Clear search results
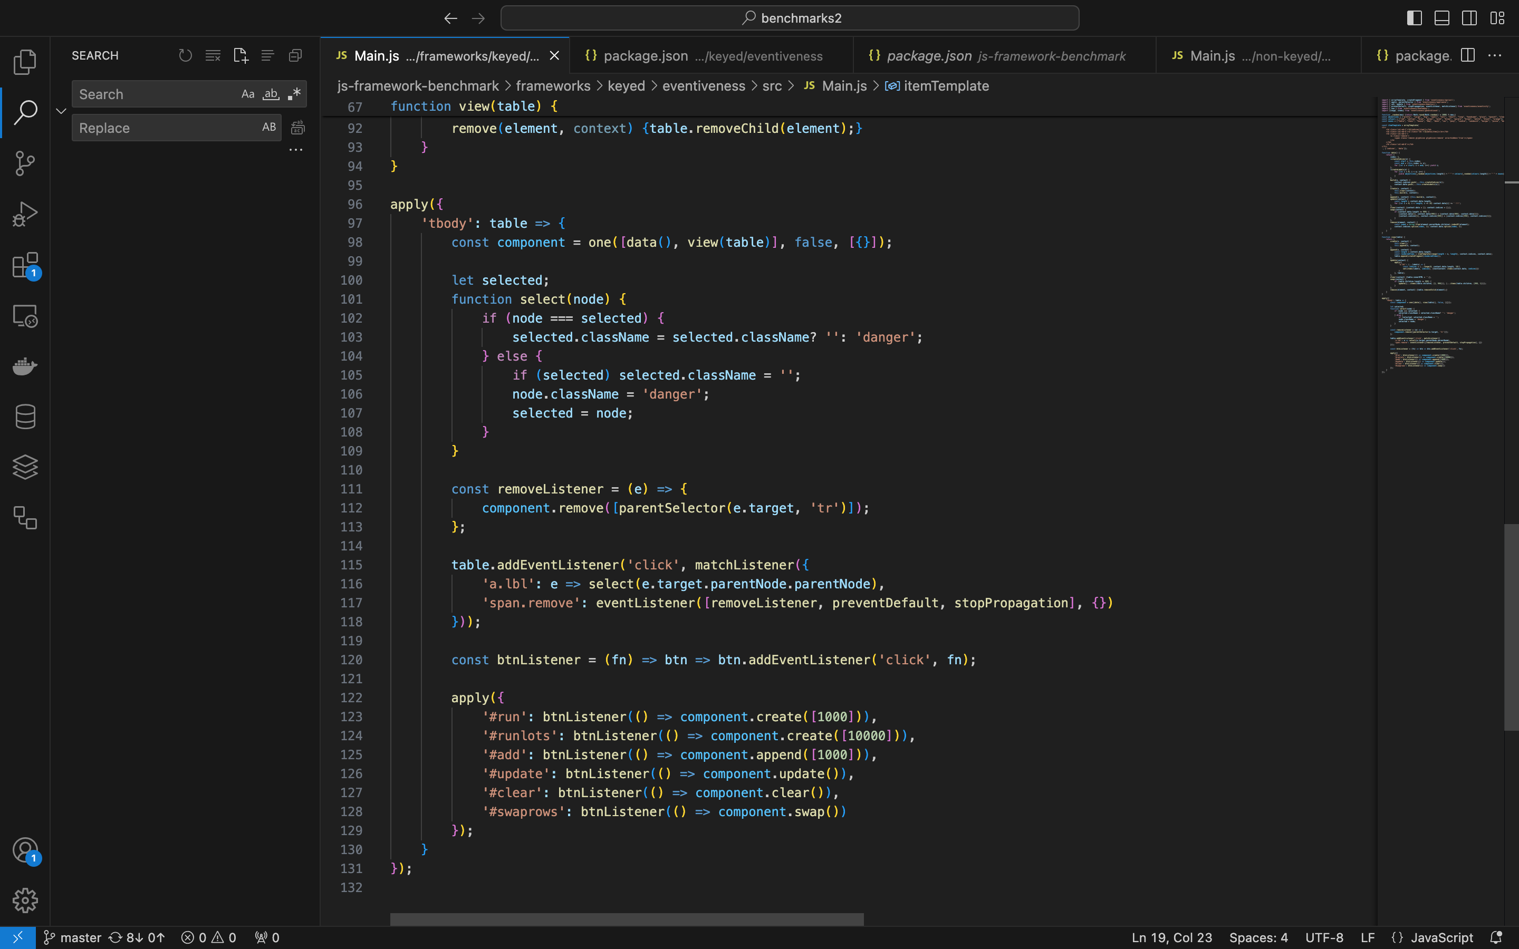The image size is (1519, 949). coord(213,55)
